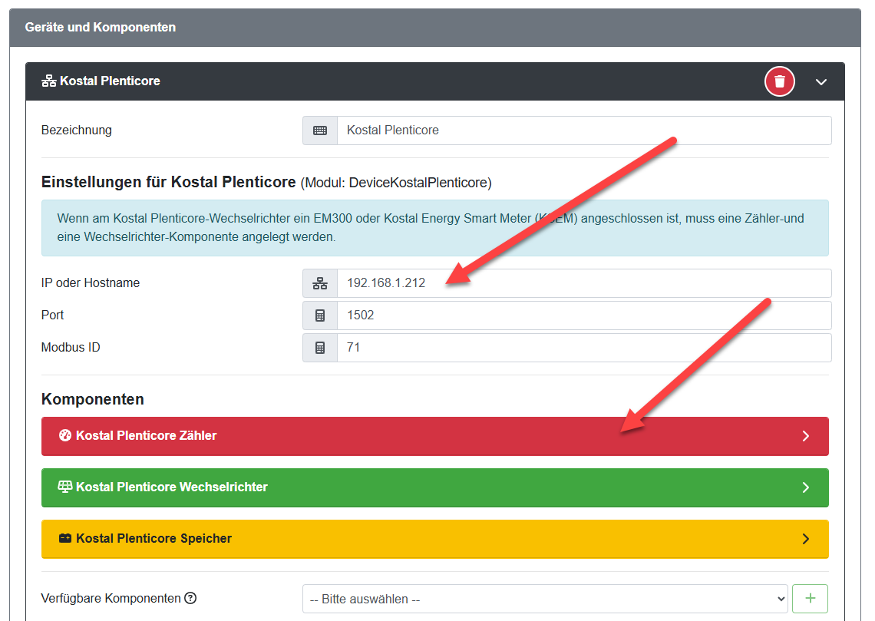The image size is (875, 621).
Task: Open the Kostal Plenticore Wechselrichter component
Action: 434,487
